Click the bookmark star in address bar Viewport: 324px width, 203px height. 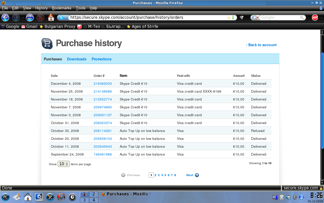click(x=229, y=18)
